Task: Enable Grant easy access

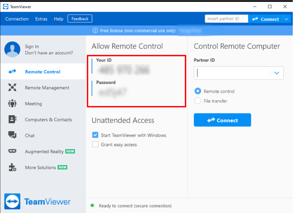Action: pos(95,144)
